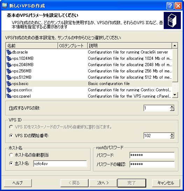Click the sample list scroll-up arrow
The image size is (184, 191).
click(x=175, y=46)
